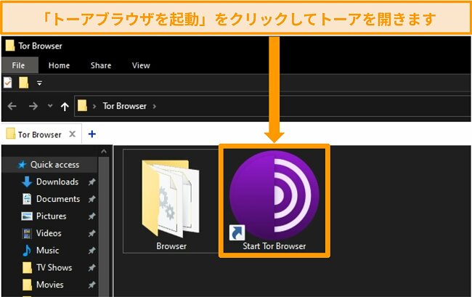Expand the chevron before Tor Browser in address bar
This screenshot has width=472, height=297.
(x=94, y=106)
